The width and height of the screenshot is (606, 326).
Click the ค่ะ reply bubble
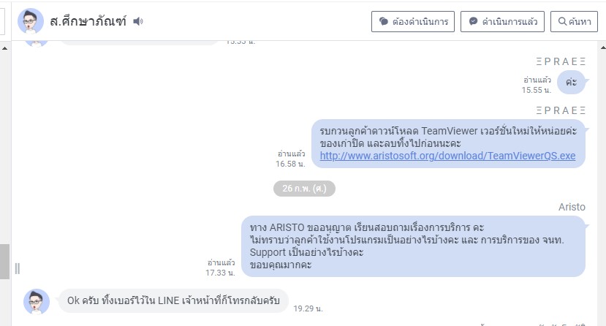click(571, 82)
